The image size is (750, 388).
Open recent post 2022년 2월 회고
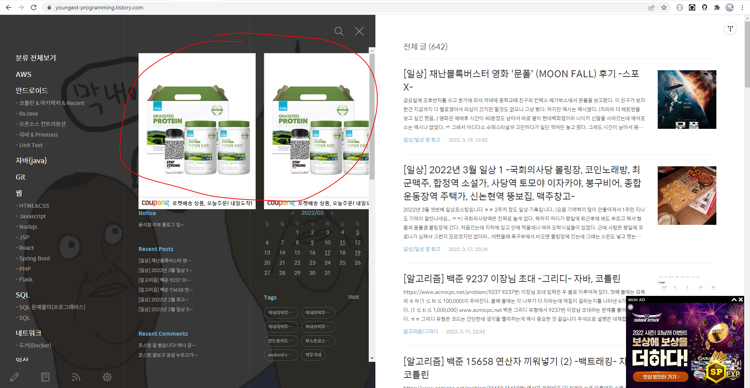(x=164, y=299)
